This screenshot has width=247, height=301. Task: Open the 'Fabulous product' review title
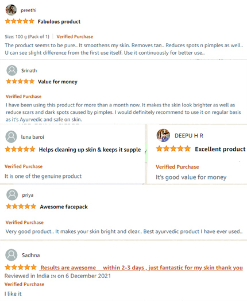[x=59, y=21]
